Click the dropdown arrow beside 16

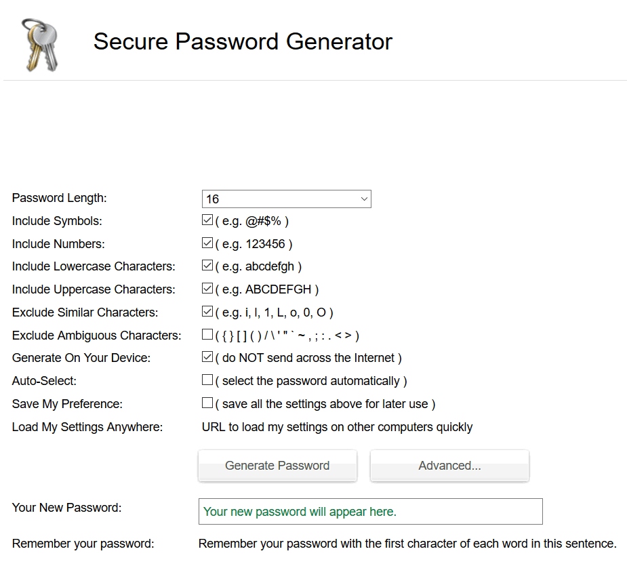pos(364,199)
